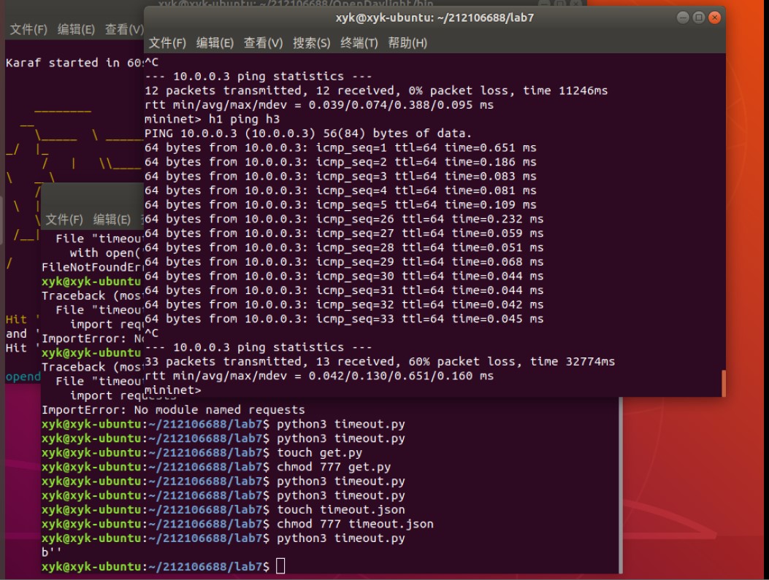
Task: Open 文件(F) menu in lab7 terminal
Action: click(x=167, y=43)
